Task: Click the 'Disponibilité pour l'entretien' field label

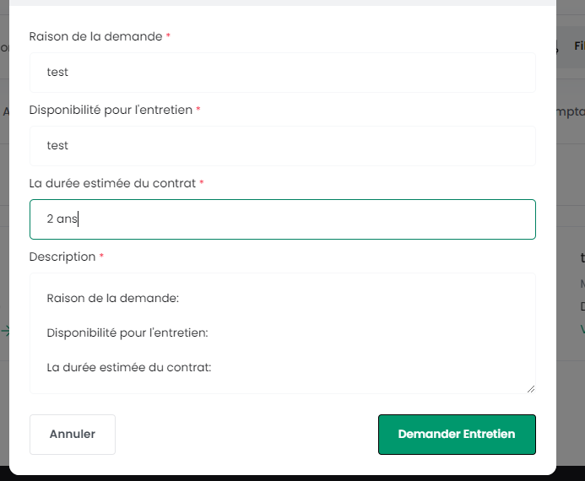Action: (x=111, y=110)
